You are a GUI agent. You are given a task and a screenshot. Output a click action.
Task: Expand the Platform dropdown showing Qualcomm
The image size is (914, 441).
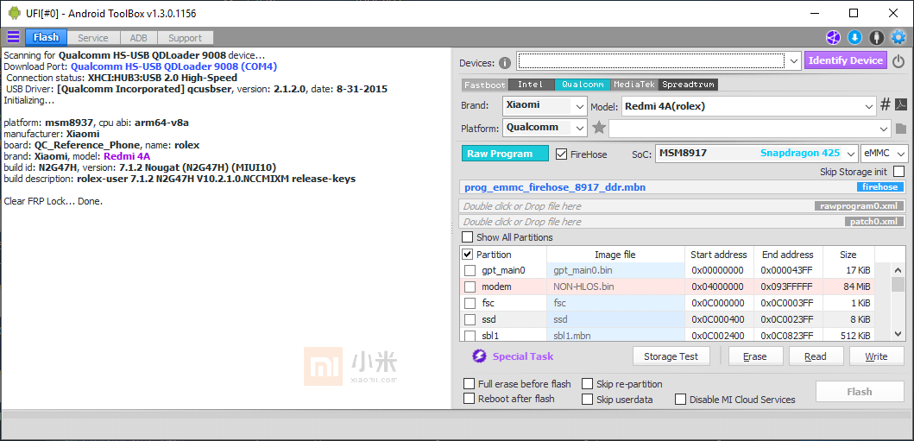pos(579,129)
